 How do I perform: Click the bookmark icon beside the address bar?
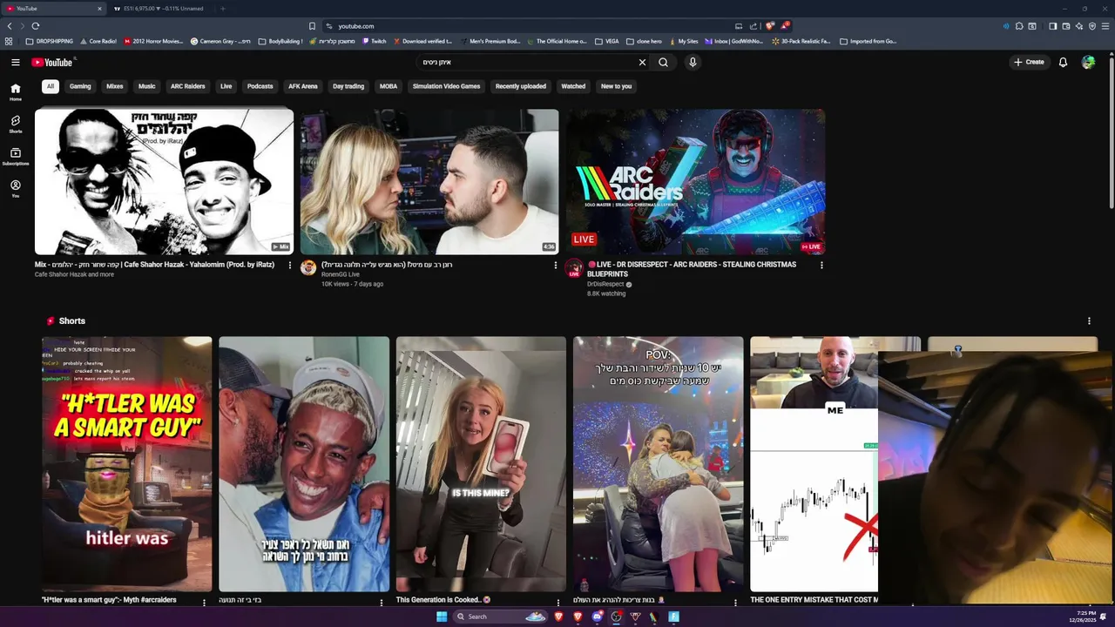coord(312,26)
